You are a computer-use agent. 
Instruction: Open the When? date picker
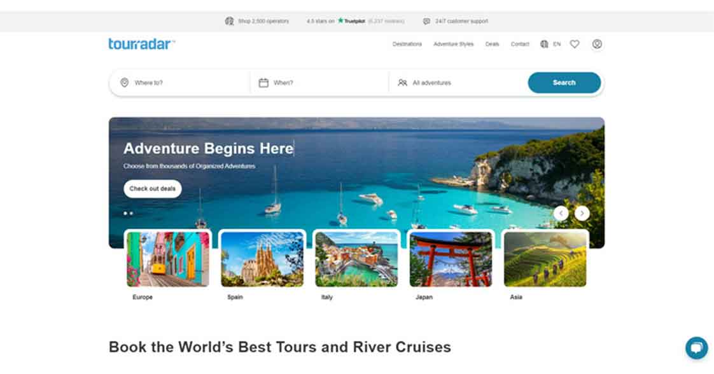tap(319, 83)
